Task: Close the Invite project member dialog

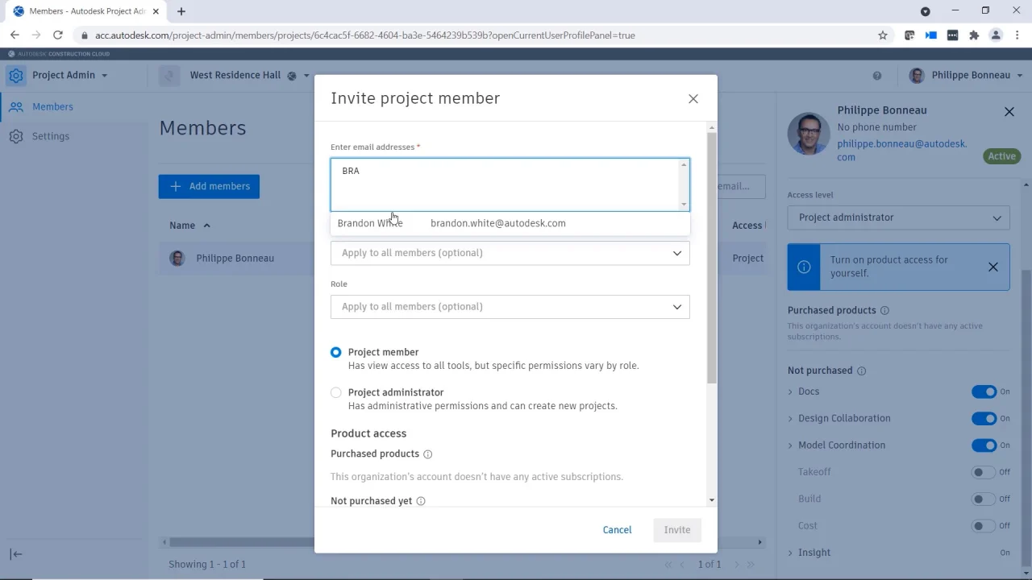Action: point(693,99)
